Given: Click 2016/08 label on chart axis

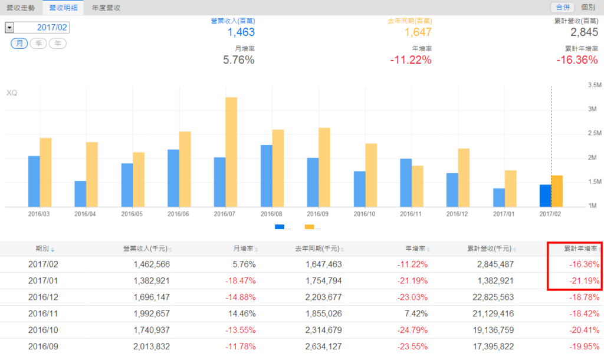Looking at the screenshot, I should 271,214.
